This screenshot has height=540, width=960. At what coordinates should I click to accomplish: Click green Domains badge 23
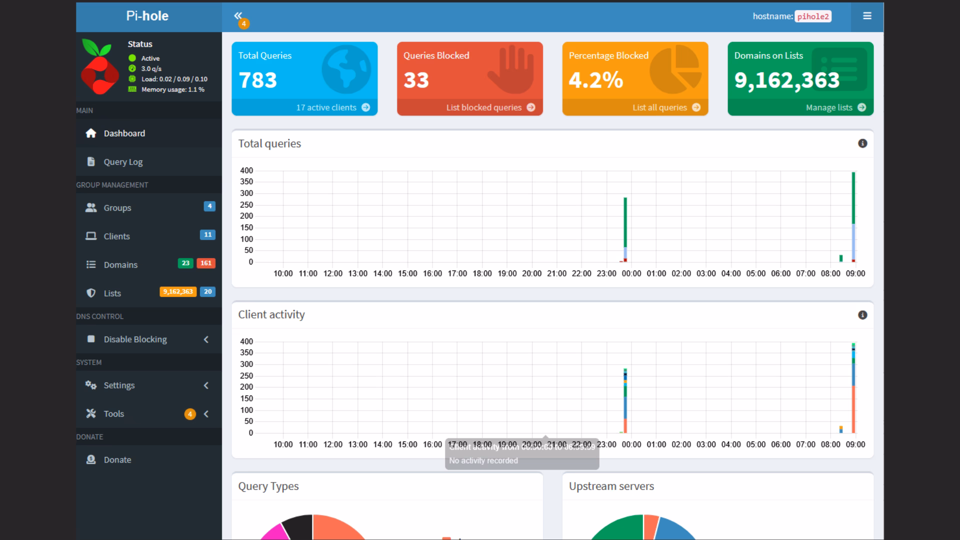185,263
